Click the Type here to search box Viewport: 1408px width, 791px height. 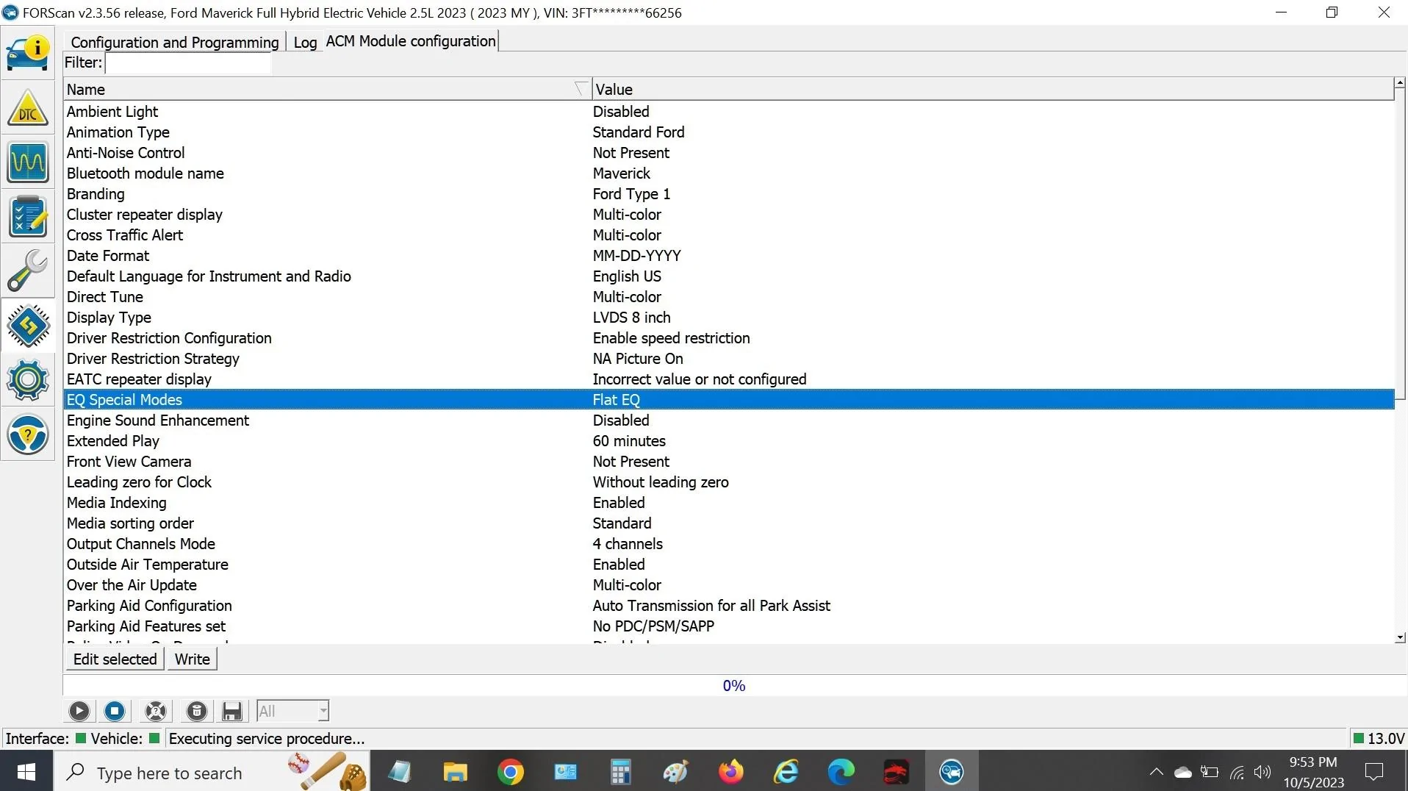(211, 772)
